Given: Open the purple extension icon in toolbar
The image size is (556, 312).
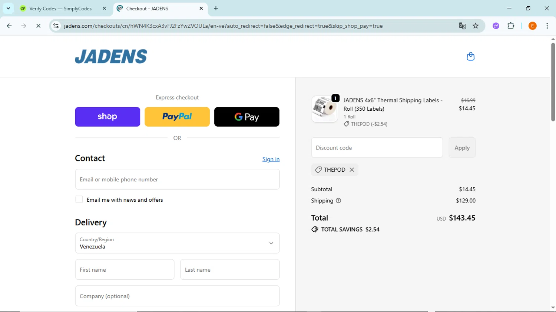Looking at the screenshot, I should click(496, 26).
